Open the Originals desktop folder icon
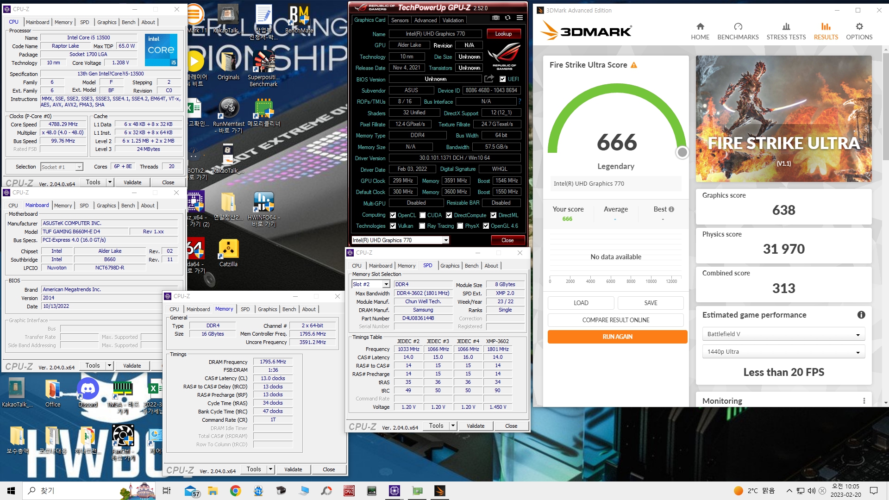This screenshot has height=500, width=889. point(228,66)
